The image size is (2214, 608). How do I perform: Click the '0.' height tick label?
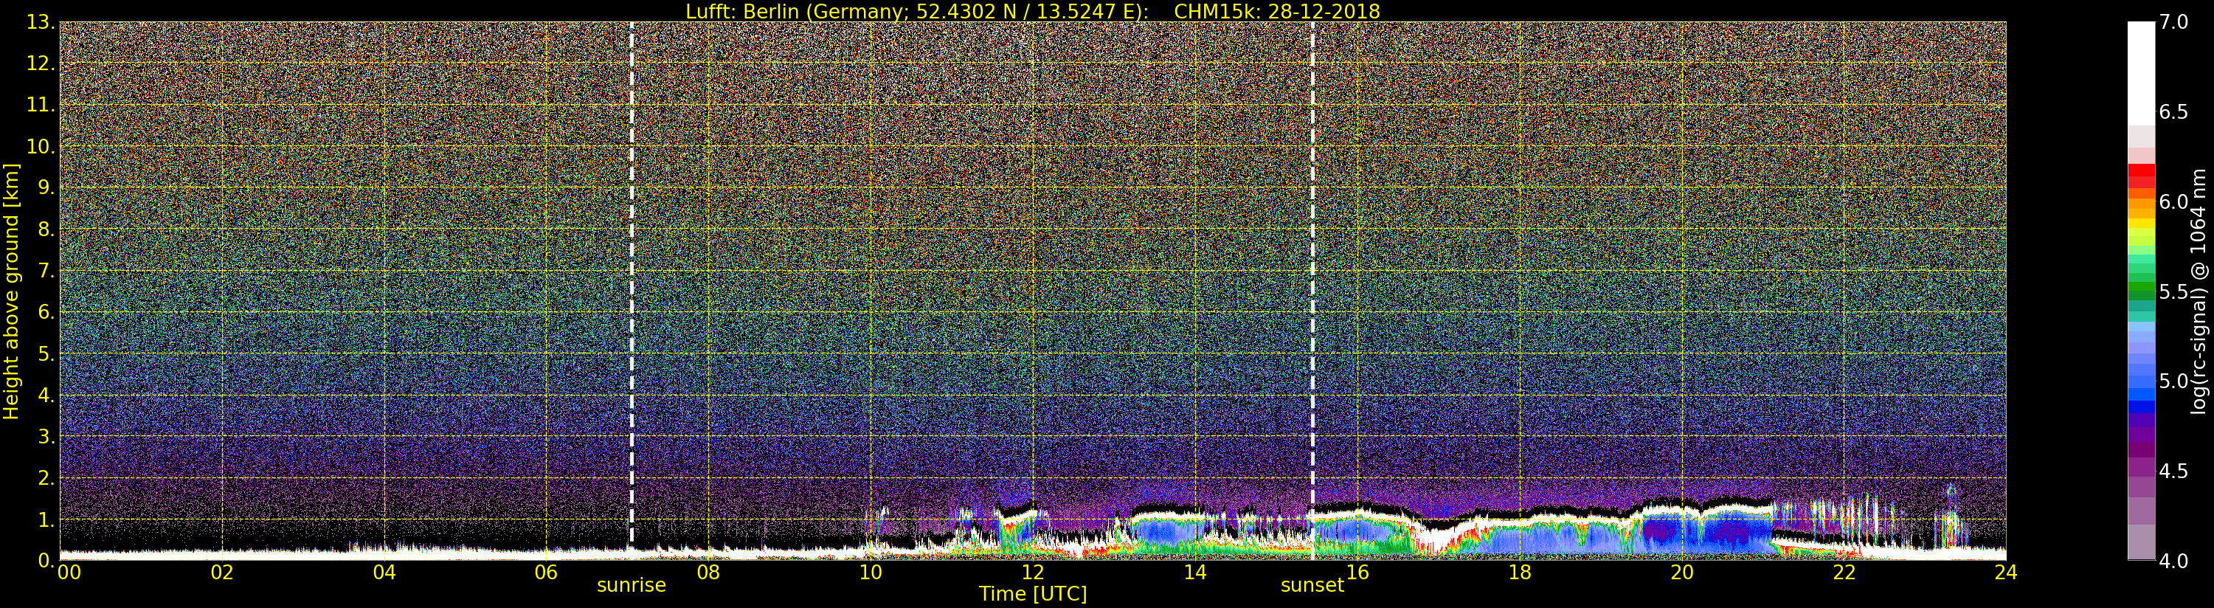46,561
